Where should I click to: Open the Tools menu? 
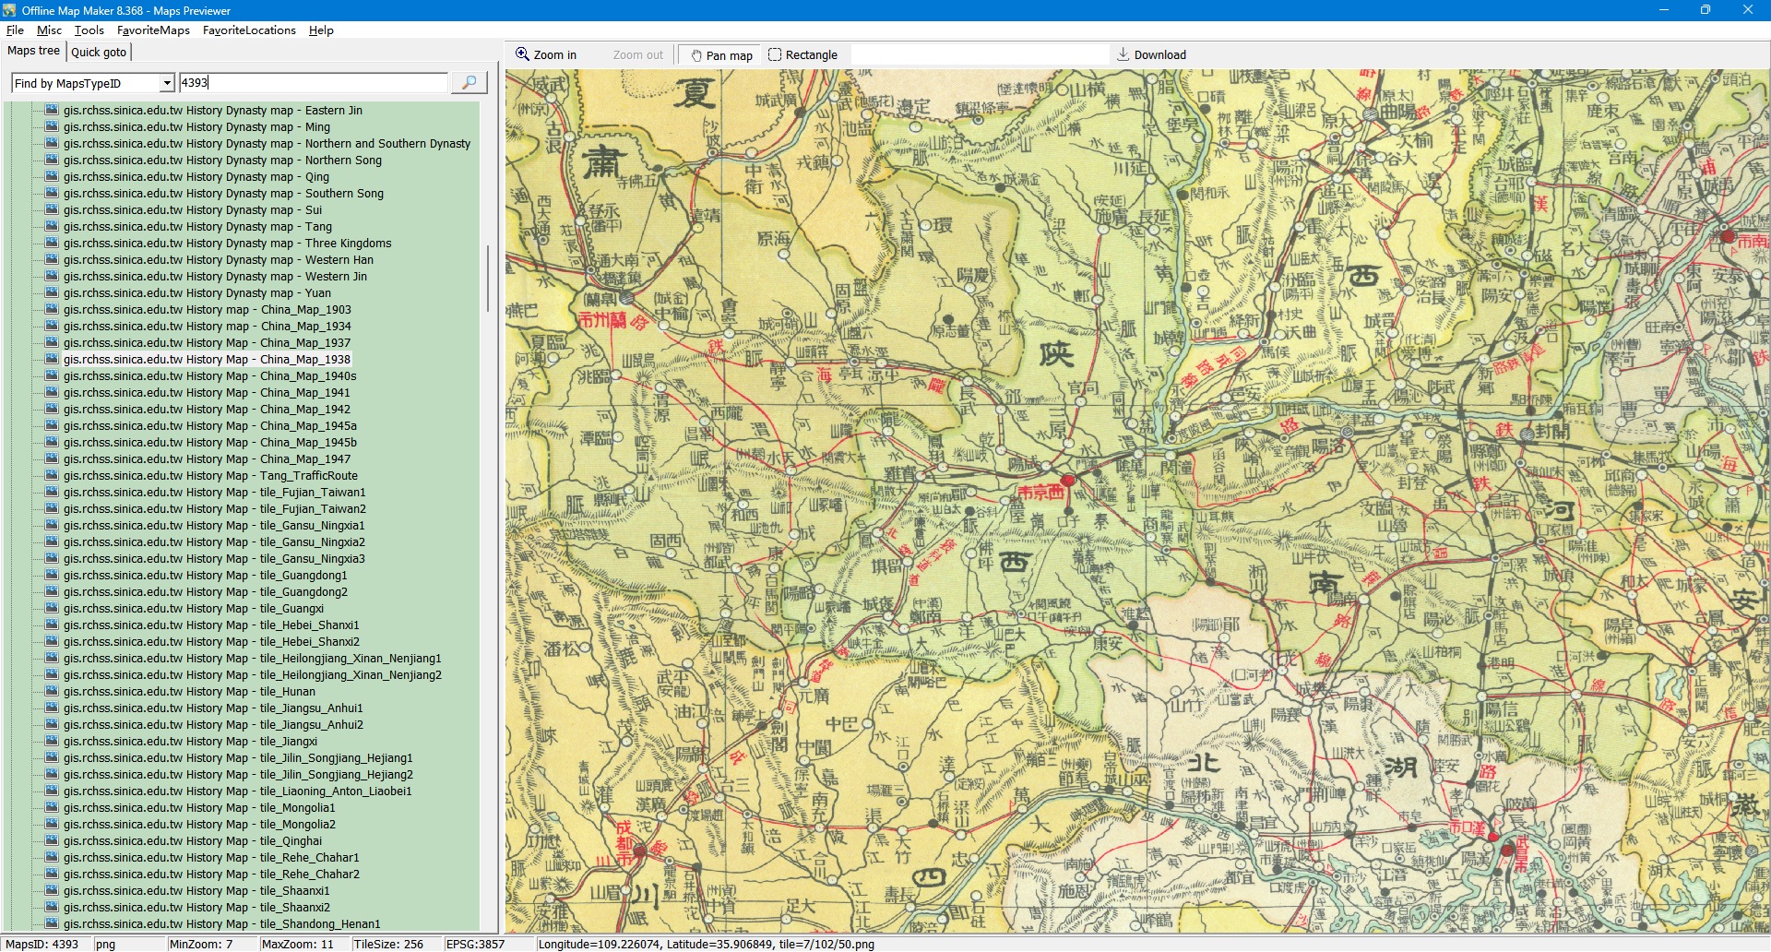[x=89, y=30]
